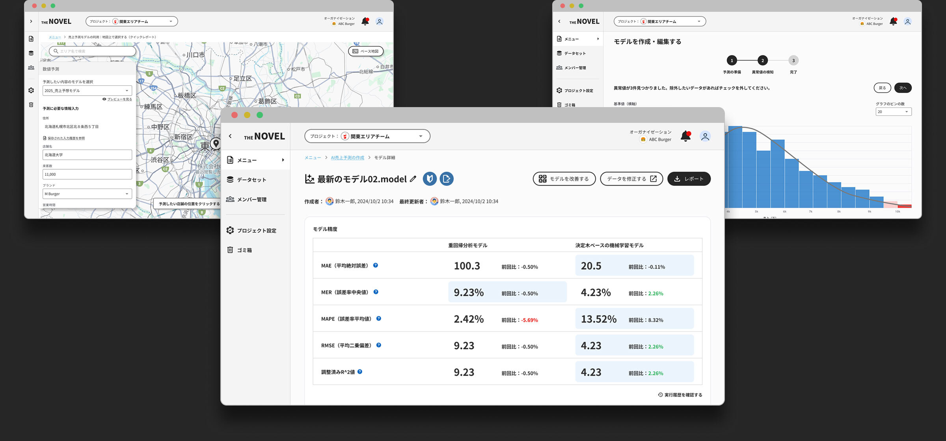This screenshot has height=441, width=946.
Task: Open user profile avatar in the front window
Action: (x=705, y=136)
